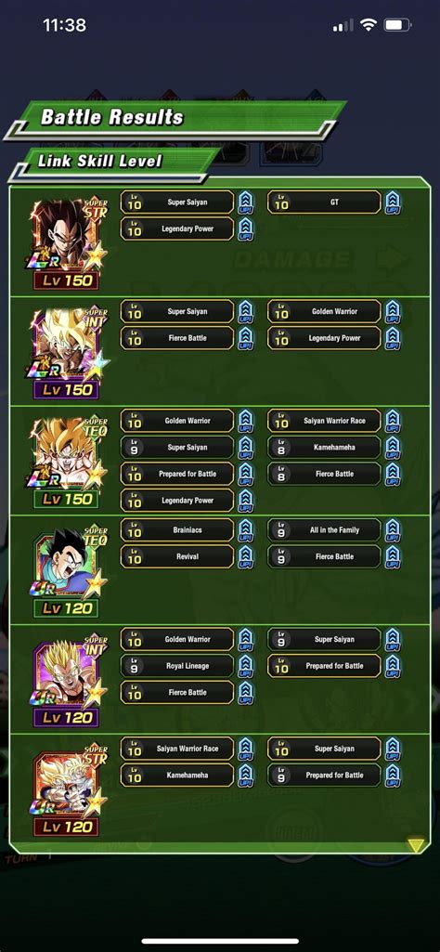Tap the Wi-Fi status icon
This screenshot has width=440, height=952.
tap(368, 25)
